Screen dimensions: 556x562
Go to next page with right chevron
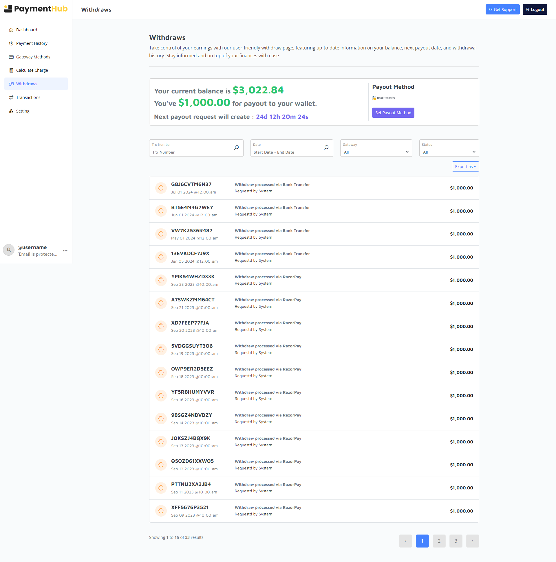(x=472, y=541)
